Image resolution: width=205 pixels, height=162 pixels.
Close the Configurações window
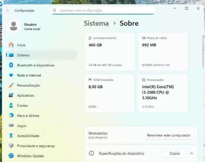coord(198,8)
